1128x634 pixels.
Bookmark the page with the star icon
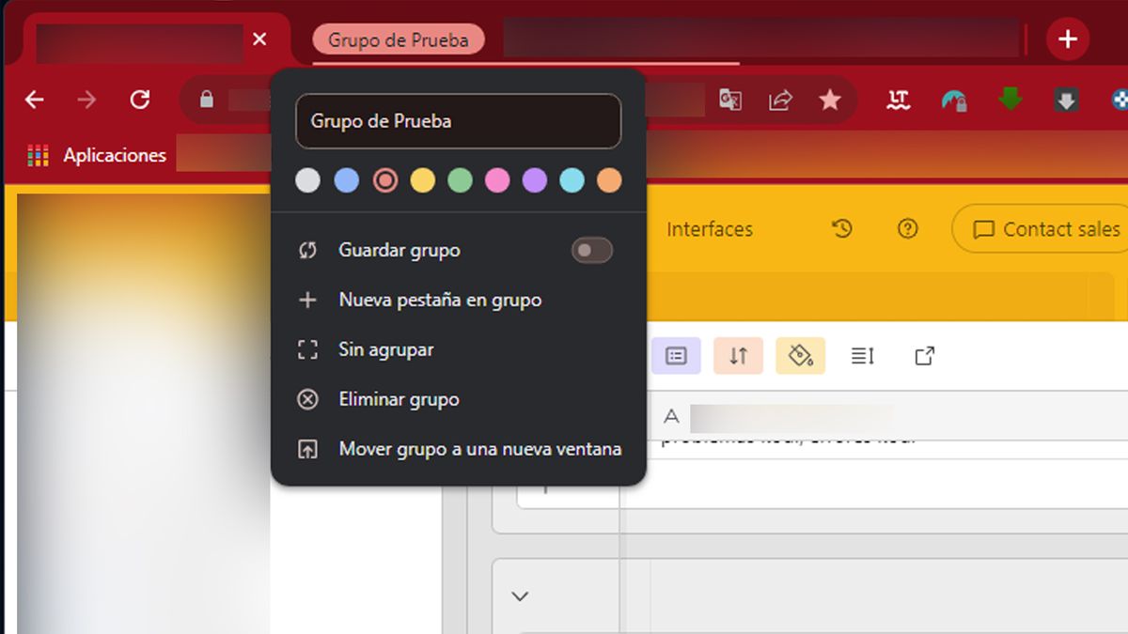click(830, 100)
